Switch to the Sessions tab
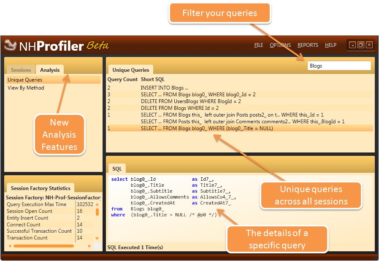This screenshot has width=379, height=261. (21, 70)
